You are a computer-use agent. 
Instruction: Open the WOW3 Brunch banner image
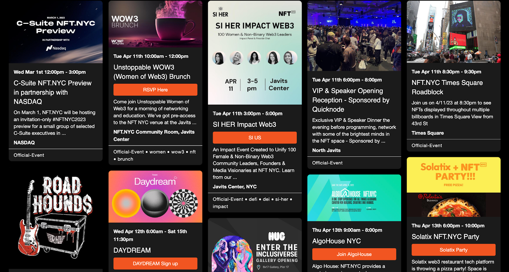[x=155, y=24]
